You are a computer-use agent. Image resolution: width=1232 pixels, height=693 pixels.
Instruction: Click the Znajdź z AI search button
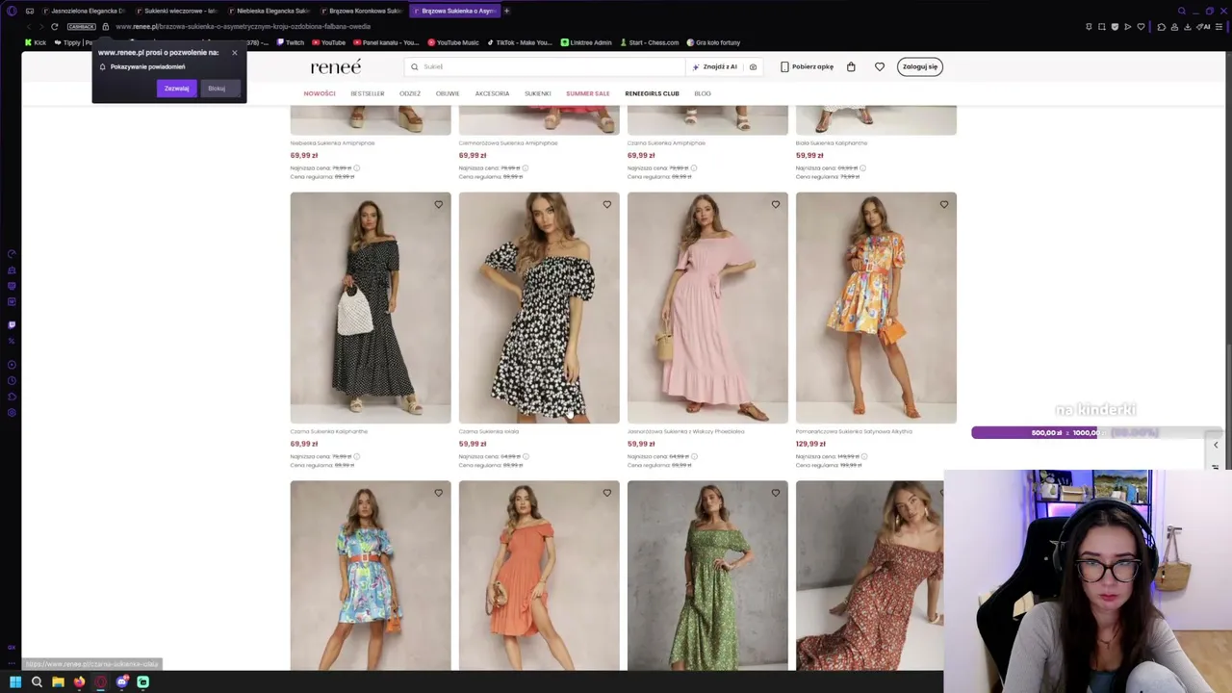[714, 66]
